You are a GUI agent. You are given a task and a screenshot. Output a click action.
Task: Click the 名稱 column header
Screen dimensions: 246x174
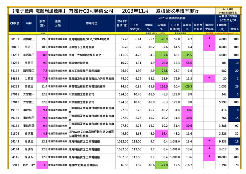coord(29,23)
